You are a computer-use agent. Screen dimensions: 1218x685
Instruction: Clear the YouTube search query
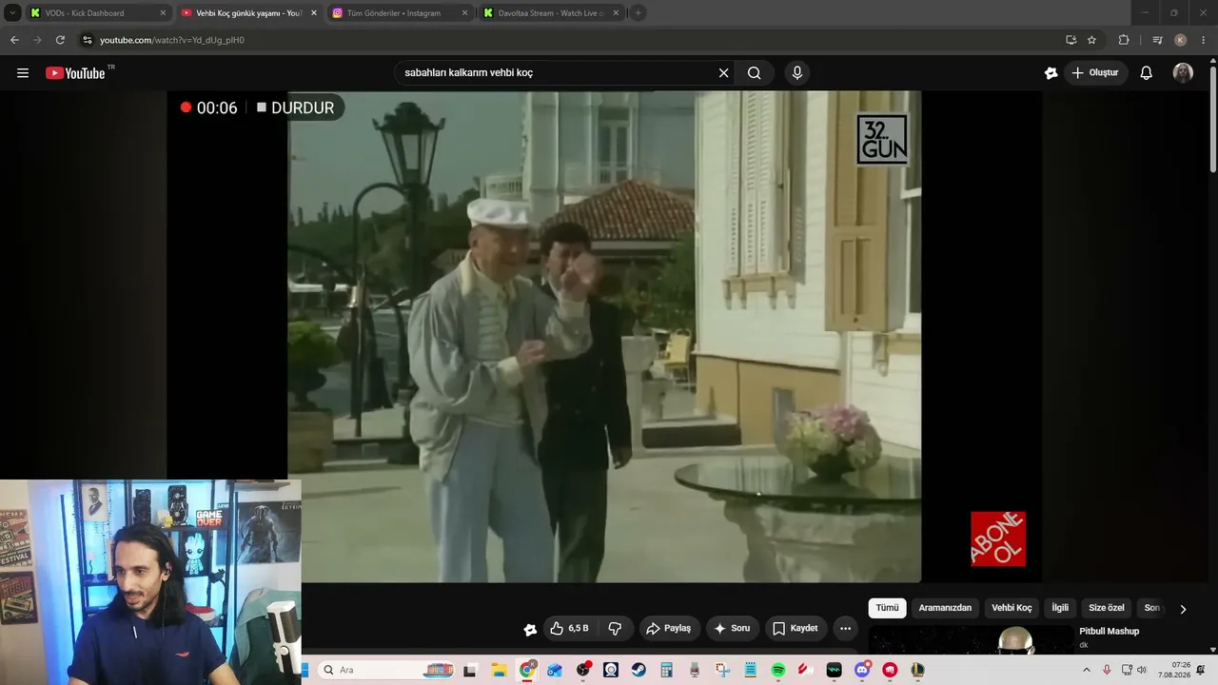[x=723, y=73]
